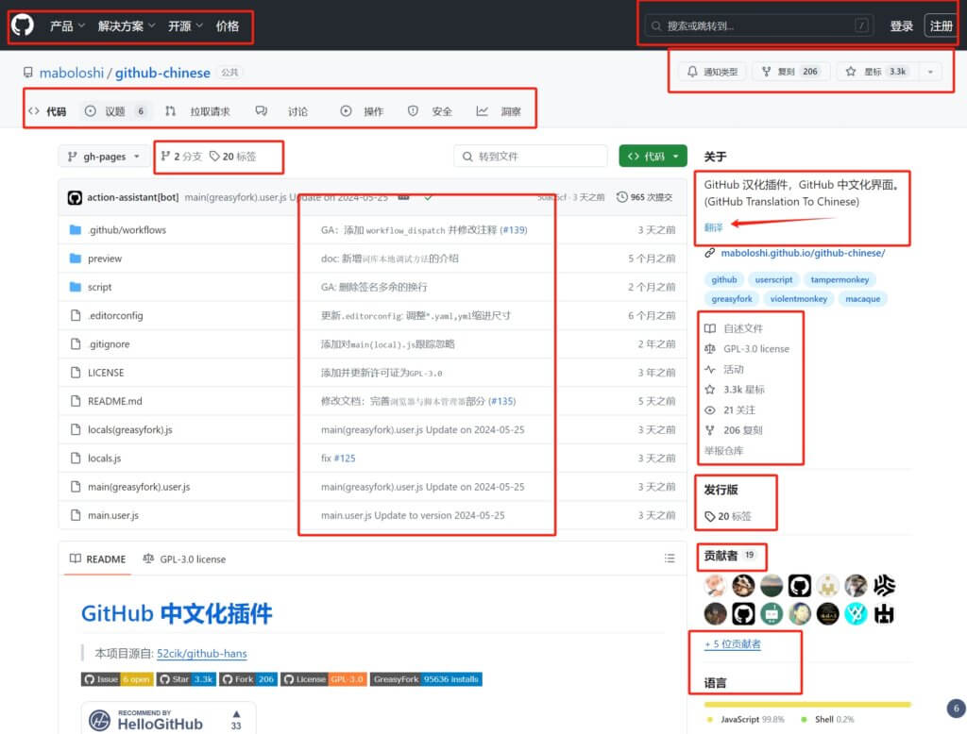View the 21 关注 watchers link
The image size is (967, 734).
point(731,409)
